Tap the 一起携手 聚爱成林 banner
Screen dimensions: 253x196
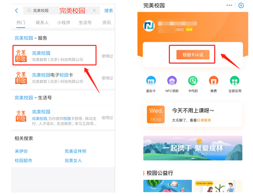(192, 148)
